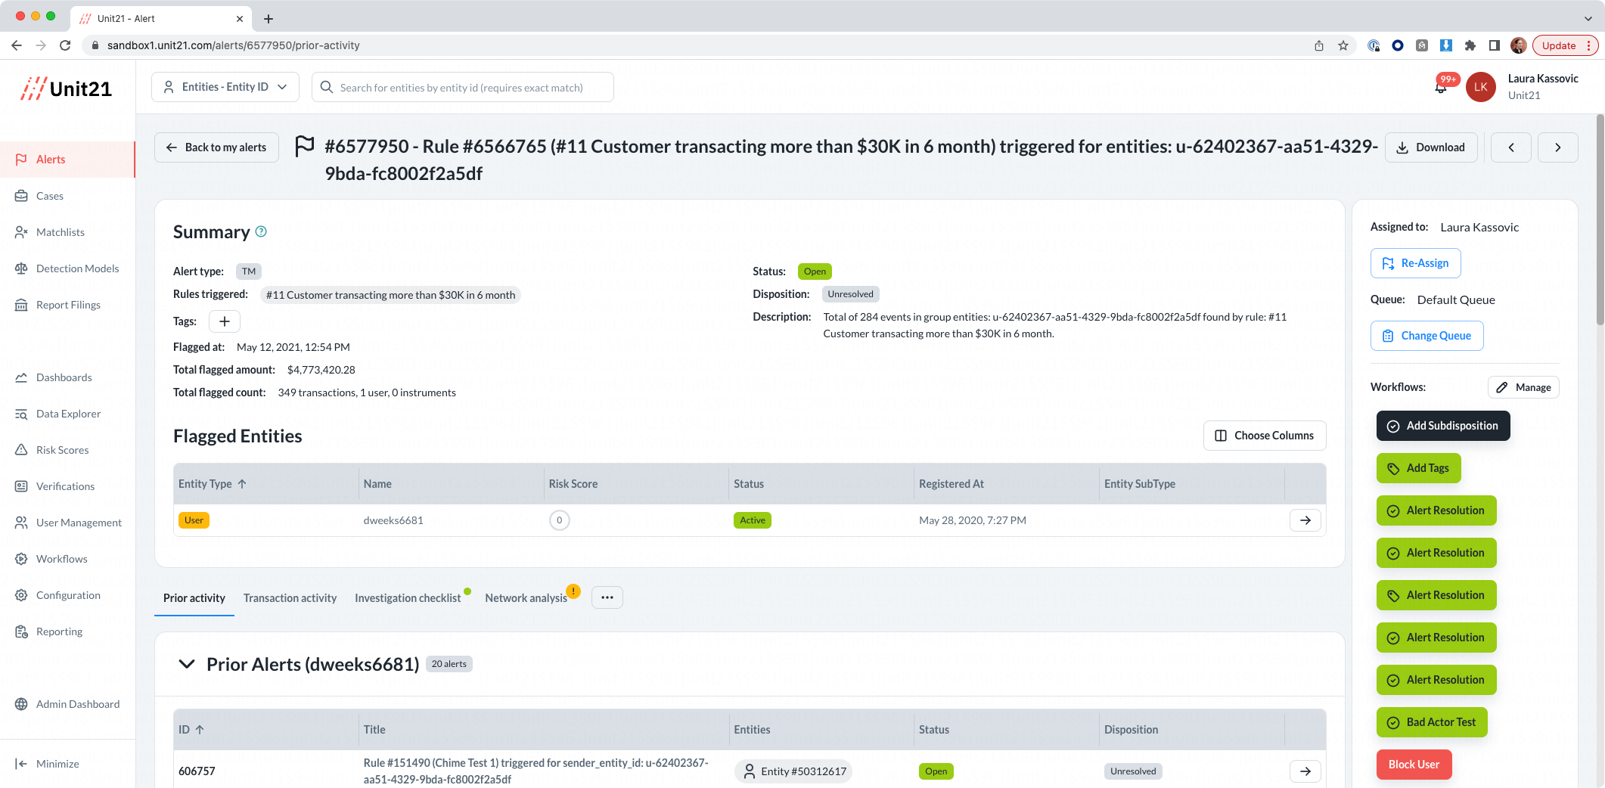
Task: Click the triggered rule #11 chip
Action: click(x=390, y=295)
